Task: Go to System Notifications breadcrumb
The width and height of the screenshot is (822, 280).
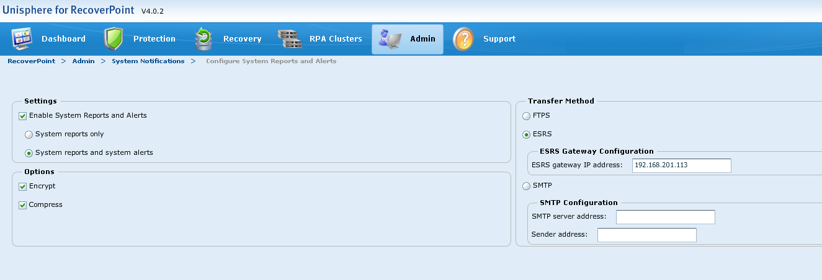Action: [x=148, y=61]
